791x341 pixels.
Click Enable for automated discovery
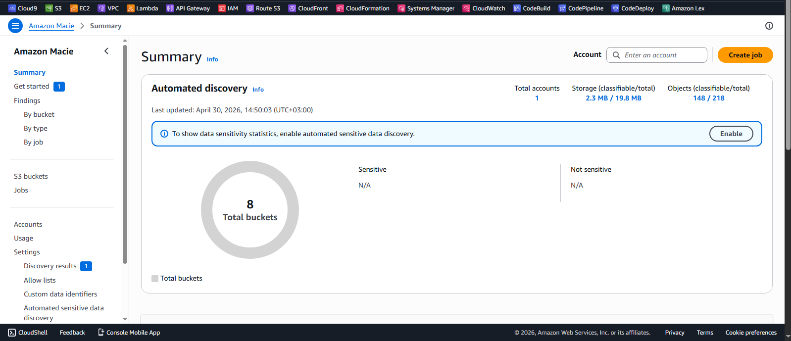tap(731, 134)
